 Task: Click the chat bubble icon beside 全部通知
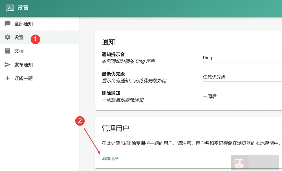(8, 24)
